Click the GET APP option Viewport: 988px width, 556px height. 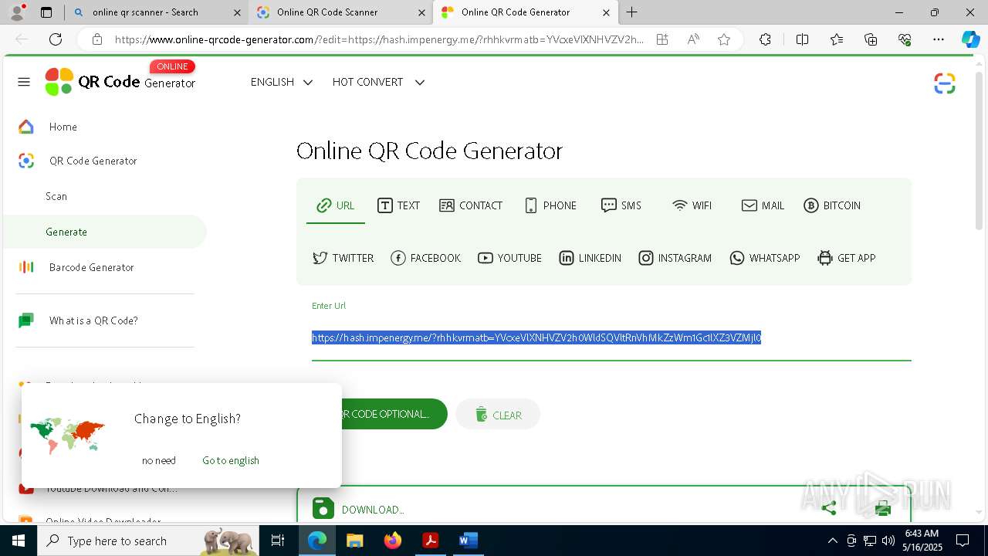846,258
